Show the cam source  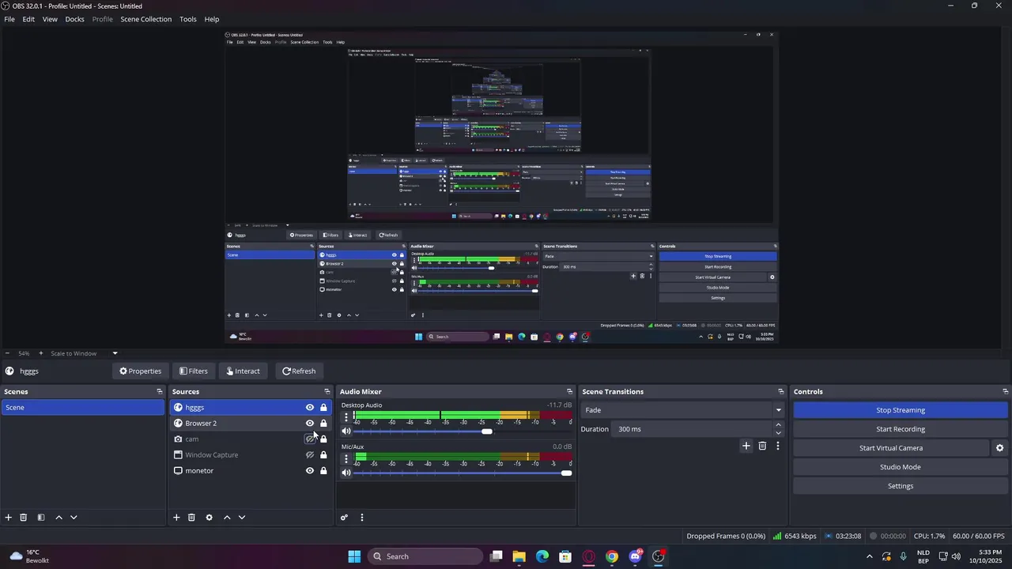(x=310, y=439)
